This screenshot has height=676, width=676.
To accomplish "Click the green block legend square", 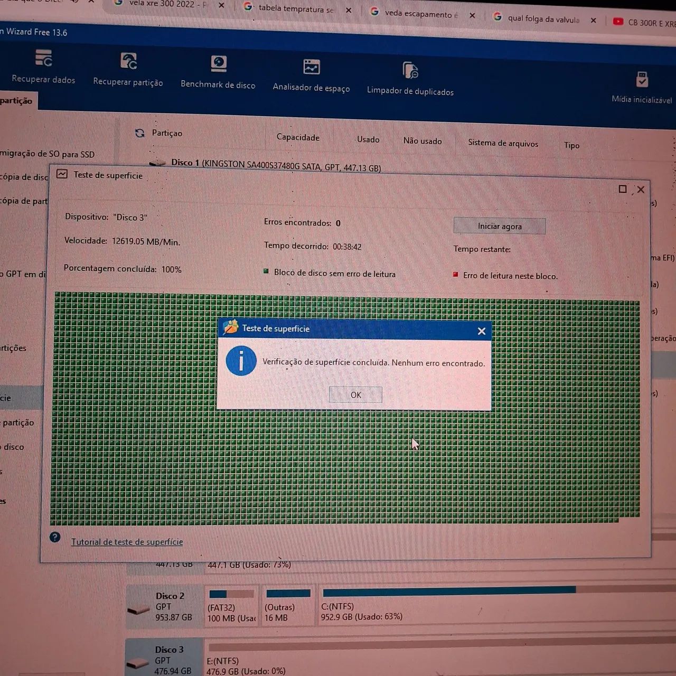I will pyautogui.click(x=266, y=271).
